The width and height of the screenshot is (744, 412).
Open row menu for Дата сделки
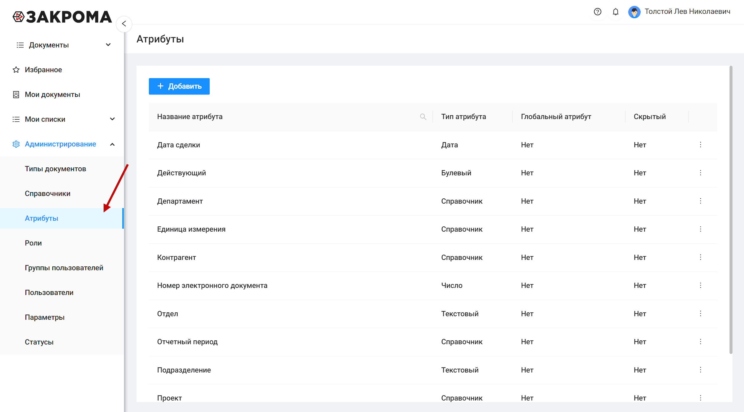[x=700, y=145]
